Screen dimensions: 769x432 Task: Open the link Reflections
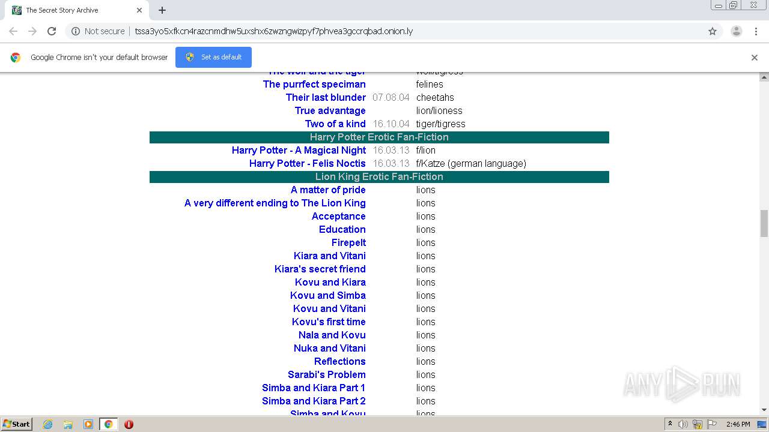point(339,361)
